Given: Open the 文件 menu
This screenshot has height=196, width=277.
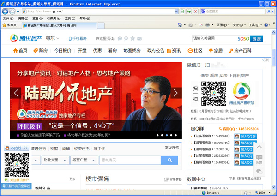Looking at the screenshot, I should coord(8,18).
